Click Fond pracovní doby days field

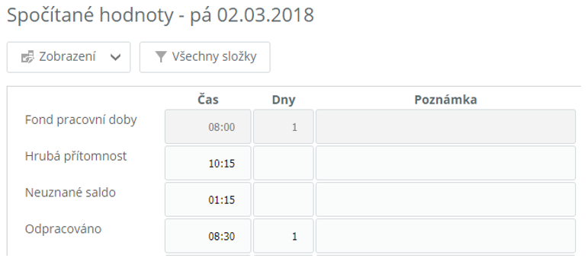pos(283,126)
